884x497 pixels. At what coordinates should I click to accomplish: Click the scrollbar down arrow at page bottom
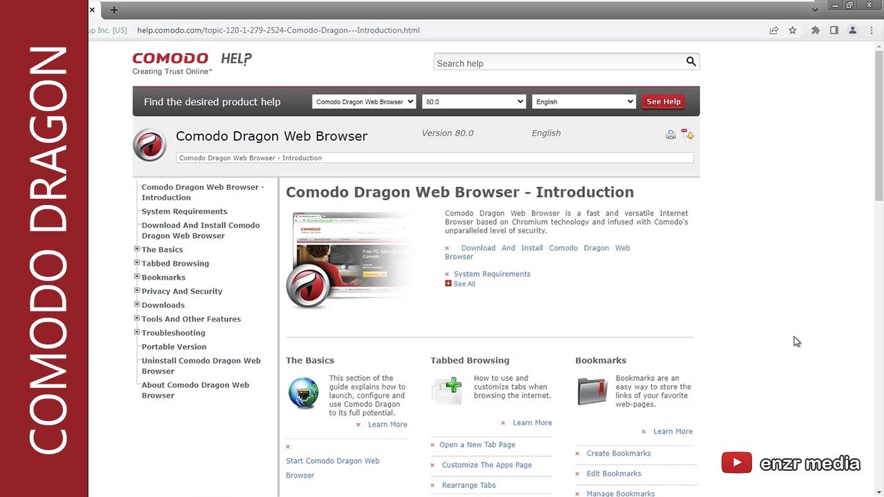pos(879,492)
